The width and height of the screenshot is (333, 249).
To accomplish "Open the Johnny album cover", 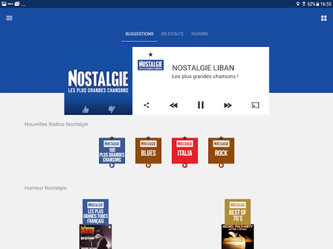I will coord(96,237).
